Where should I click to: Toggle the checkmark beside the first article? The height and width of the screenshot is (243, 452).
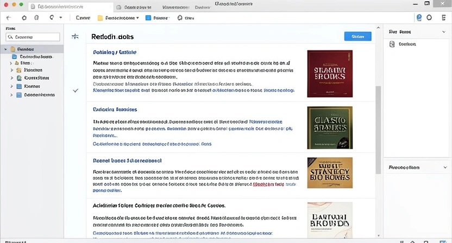pyautogui.click(x=76, y=91)
